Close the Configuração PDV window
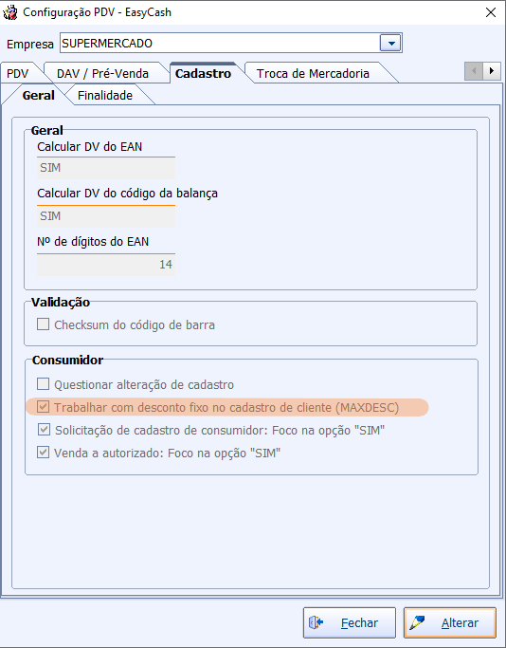This screenshot has height=648, width=506. click(490, 12)
